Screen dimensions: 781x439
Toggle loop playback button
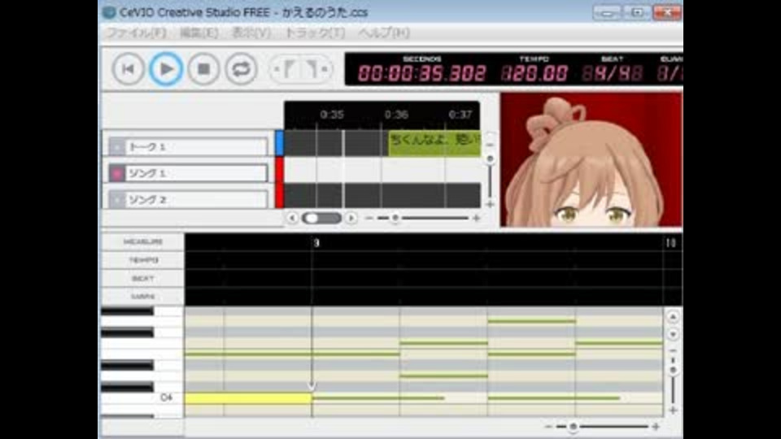coord(241,68)
